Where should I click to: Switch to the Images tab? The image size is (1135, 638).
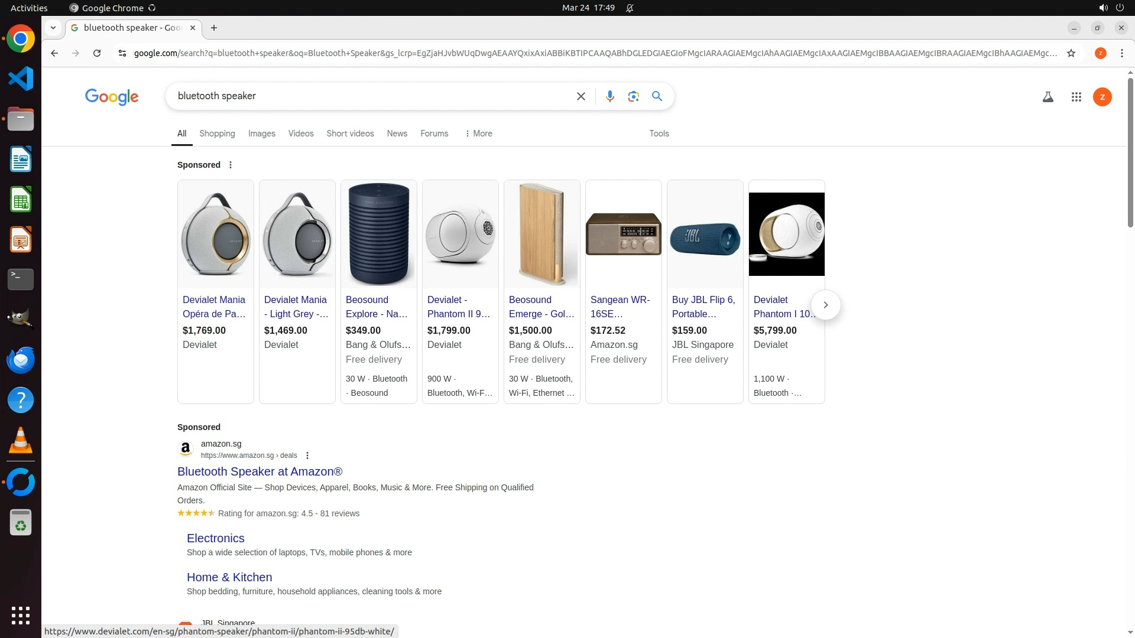pos(261,134)
